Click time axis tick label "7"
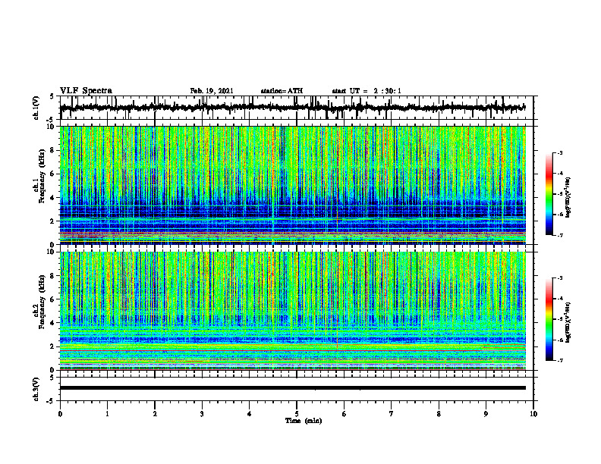Screen dimensions: 601x464 [x=392, y=414]
